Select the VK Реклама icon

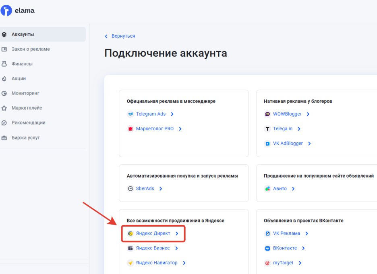[267, 233]
